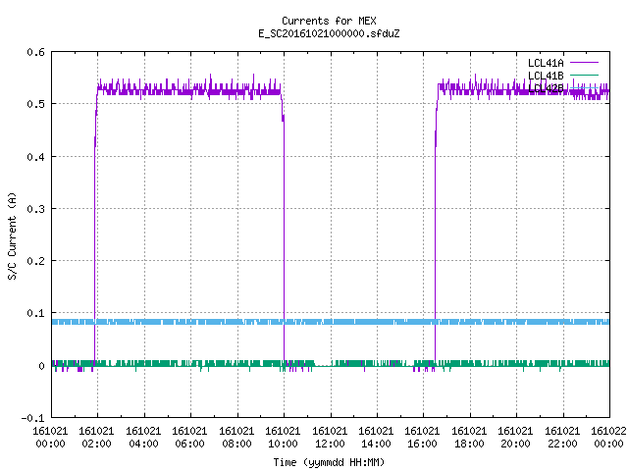Click the x-axis tick 161021 22:00
Screen dimensions: 628x471
[x=562, y=438]
